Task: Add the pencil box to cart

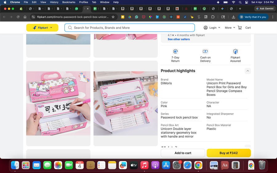Action: (x=183, y=153)
